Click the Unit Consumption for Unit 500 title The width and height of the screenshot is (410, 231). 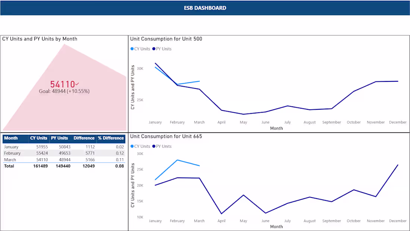coord(166,39)
